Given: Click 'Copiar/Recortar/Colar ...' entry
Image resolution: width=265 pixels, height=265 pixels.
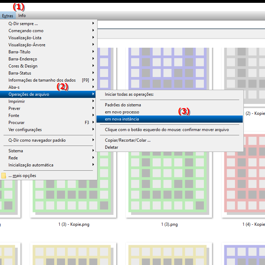Looking at the screenshot, I should point(128,140).
